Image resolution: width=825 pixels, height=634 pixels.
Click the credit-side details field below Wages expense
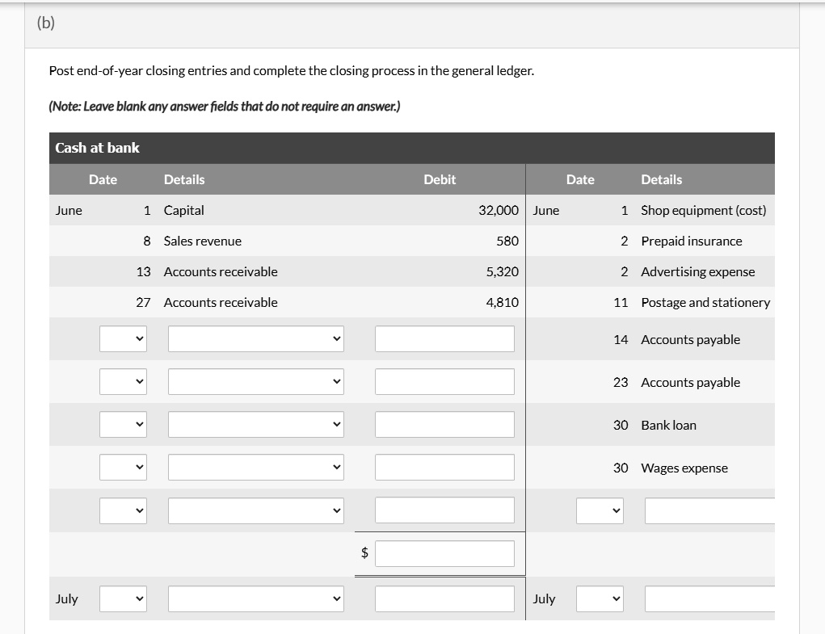(x=709, y=510)
